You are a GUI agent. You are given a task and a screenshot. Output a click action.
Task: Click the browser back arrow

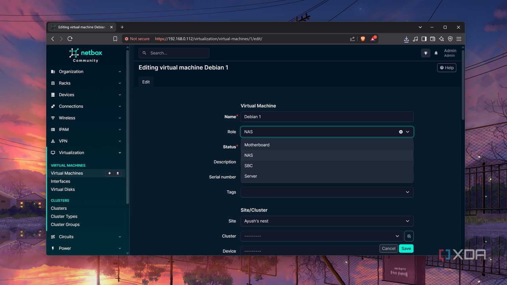(x=53, y=39)
